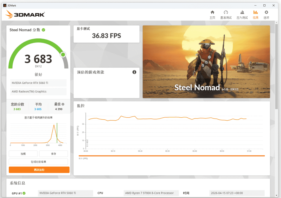Click your score value 3 683 in green
The height and width of the screenshot is (198, 281).
(17, 109)
